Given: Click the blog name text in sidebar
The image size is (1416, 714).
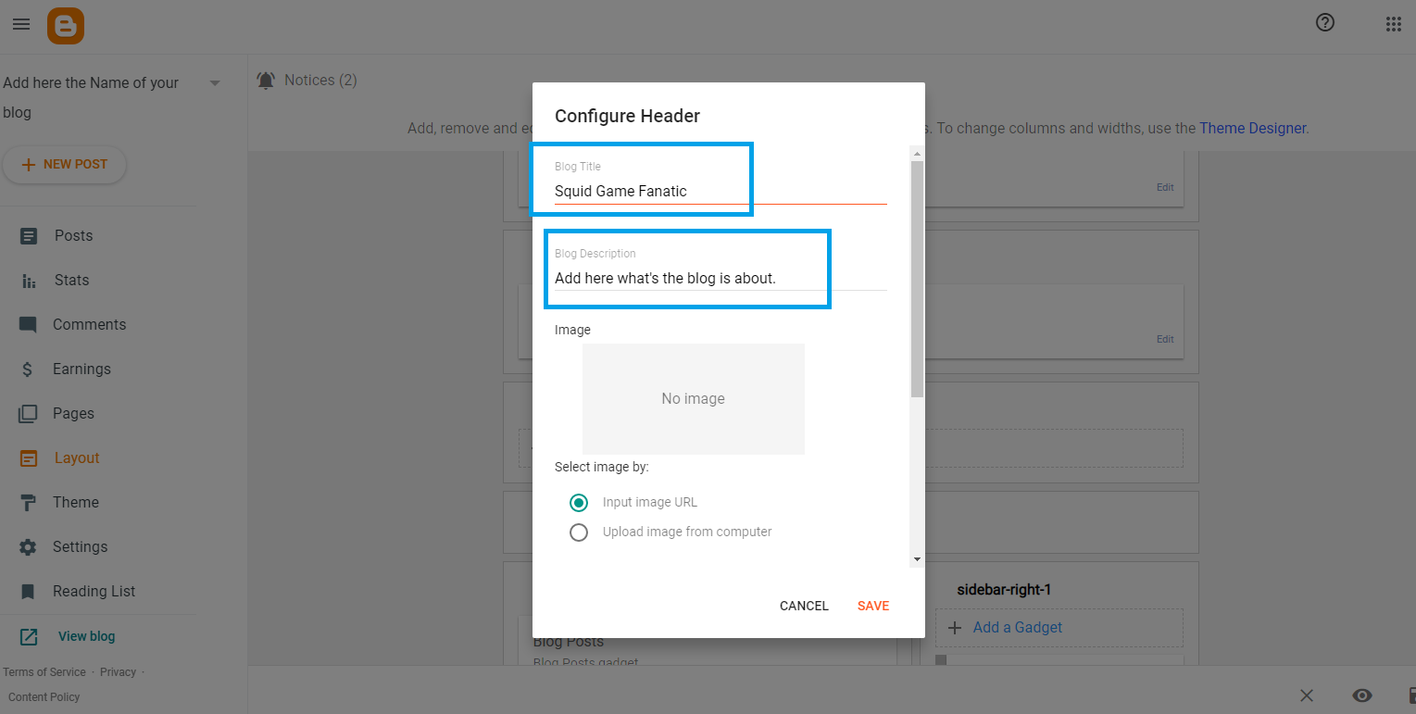Looking at the screenshot, I should pos(91,97).
